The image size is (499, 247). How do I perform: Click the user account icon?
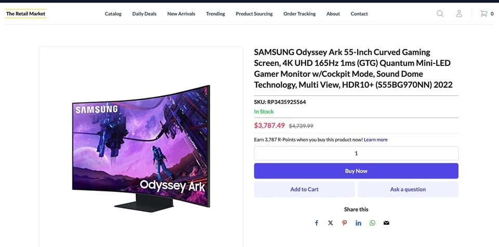[459, 13]
